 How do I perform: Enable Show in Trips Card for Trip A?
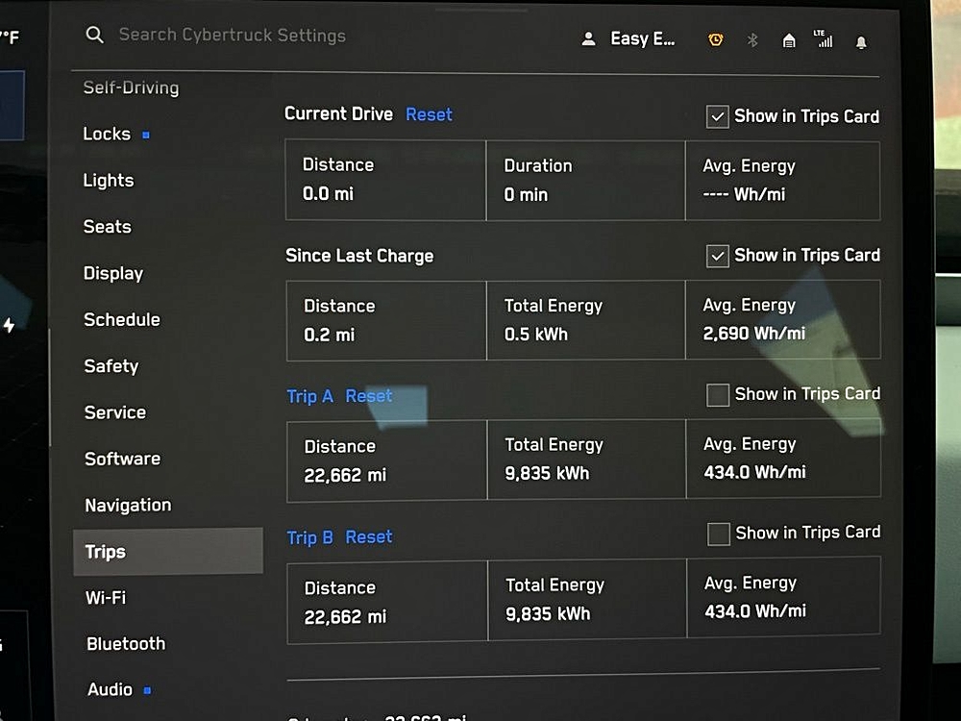718,395
